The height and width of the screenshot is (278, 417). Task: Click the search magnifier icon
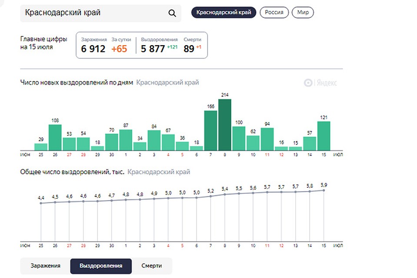pos(172,13)
